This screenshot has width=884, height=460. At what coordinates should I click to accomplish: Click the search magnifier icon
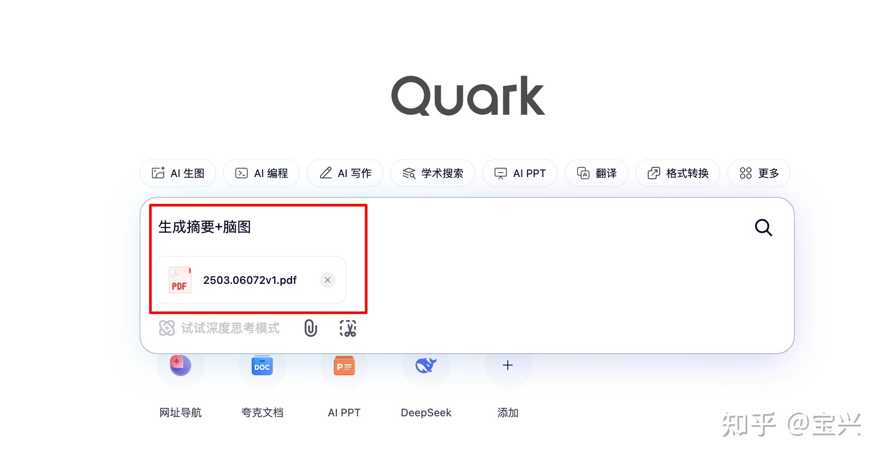pyautogui.click(x=763, y=228)
